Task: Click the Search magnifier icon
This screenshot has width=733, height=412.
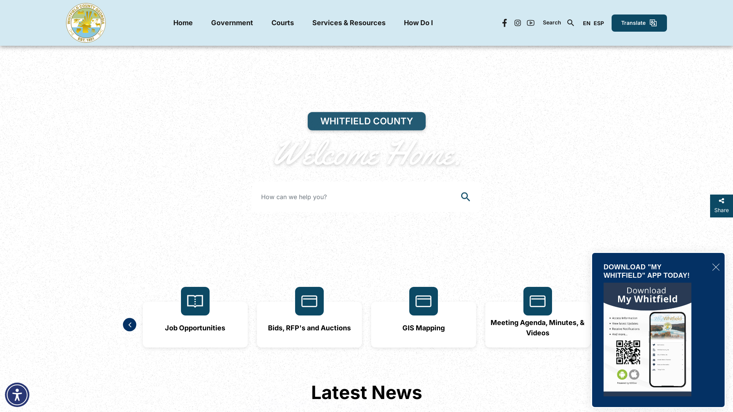Action: [570, 23]
